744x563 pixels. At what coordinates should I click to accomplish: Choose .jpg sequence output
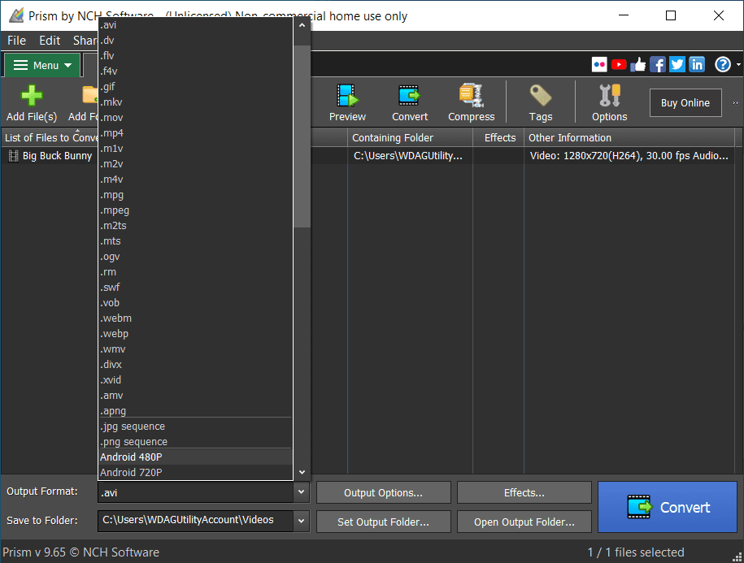[x=195, y=427]
